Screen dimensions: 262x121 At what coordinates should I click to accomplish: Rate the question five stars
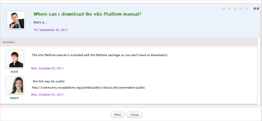point(246,8)
